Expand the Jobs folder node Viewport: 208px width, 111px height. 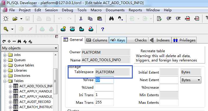(5, 55)
